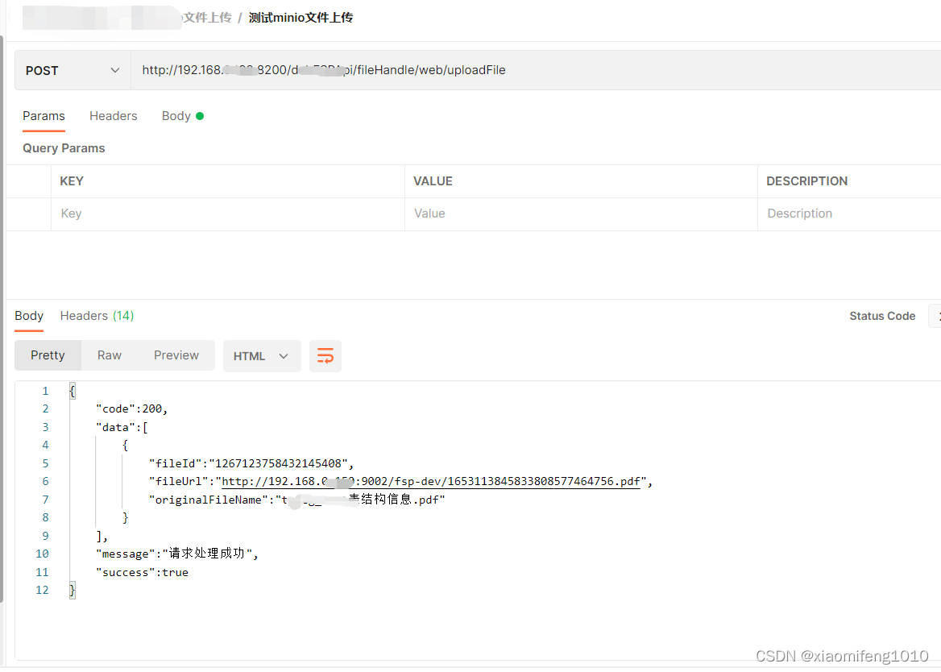This screenshot has height=672, width=941.
Task: Select the response Body tab
Action: pos(29,316)
